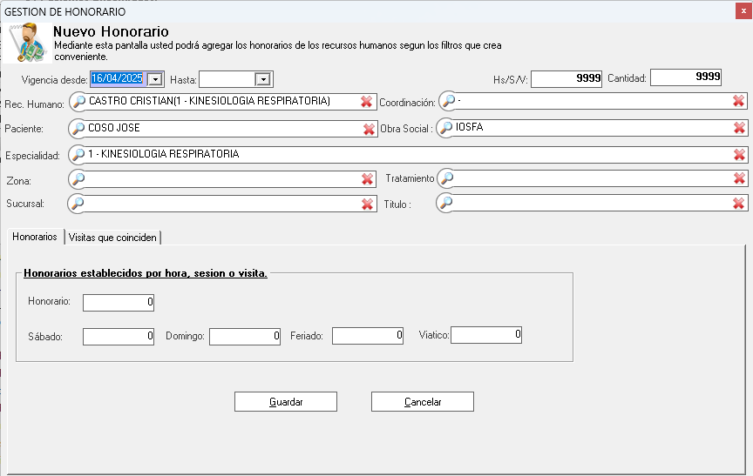The image size is (753, 476).
Task: Clear the Especialidad field using red X
Action: click(x=739, y=155)
